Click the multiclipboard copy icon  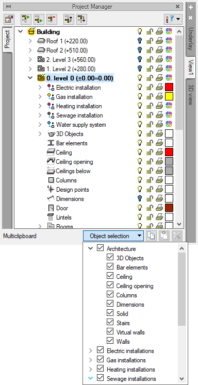pos(151,236)
